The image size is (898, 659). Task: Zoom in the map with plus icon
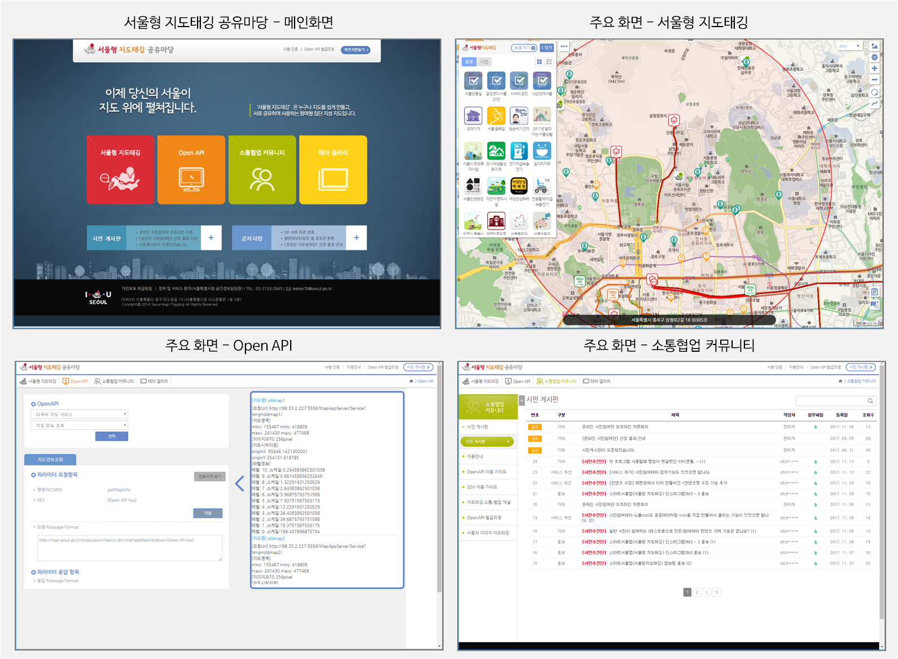click(x=874, y=68)
